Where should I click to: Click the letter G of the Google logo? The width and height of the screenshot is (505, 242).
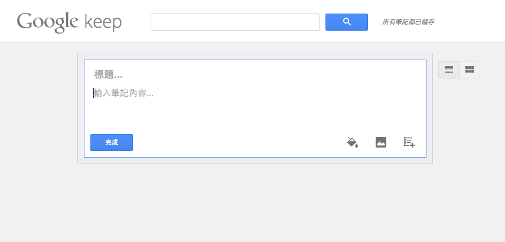(x=25, y=22)
